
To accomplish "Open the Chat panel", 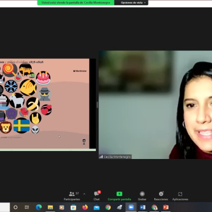I will click(96, 196).
